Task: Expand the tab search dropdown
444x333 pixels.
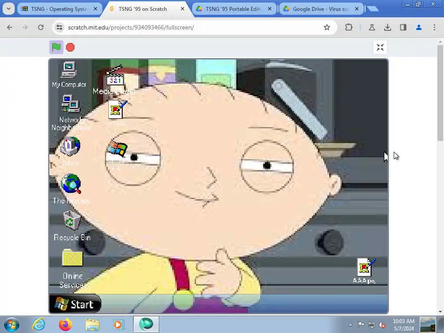Action: (9, 9)
